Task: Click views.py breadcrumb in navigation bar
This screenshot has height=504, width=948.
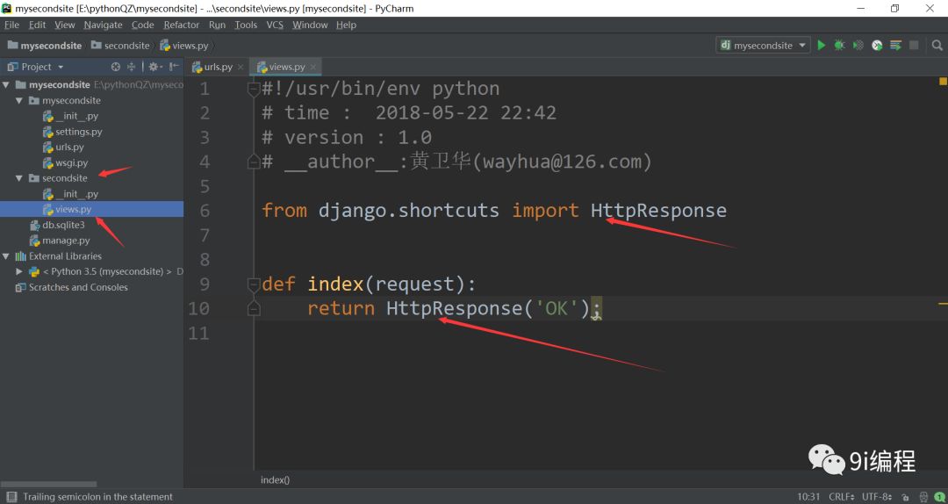Action: point(183,46)
